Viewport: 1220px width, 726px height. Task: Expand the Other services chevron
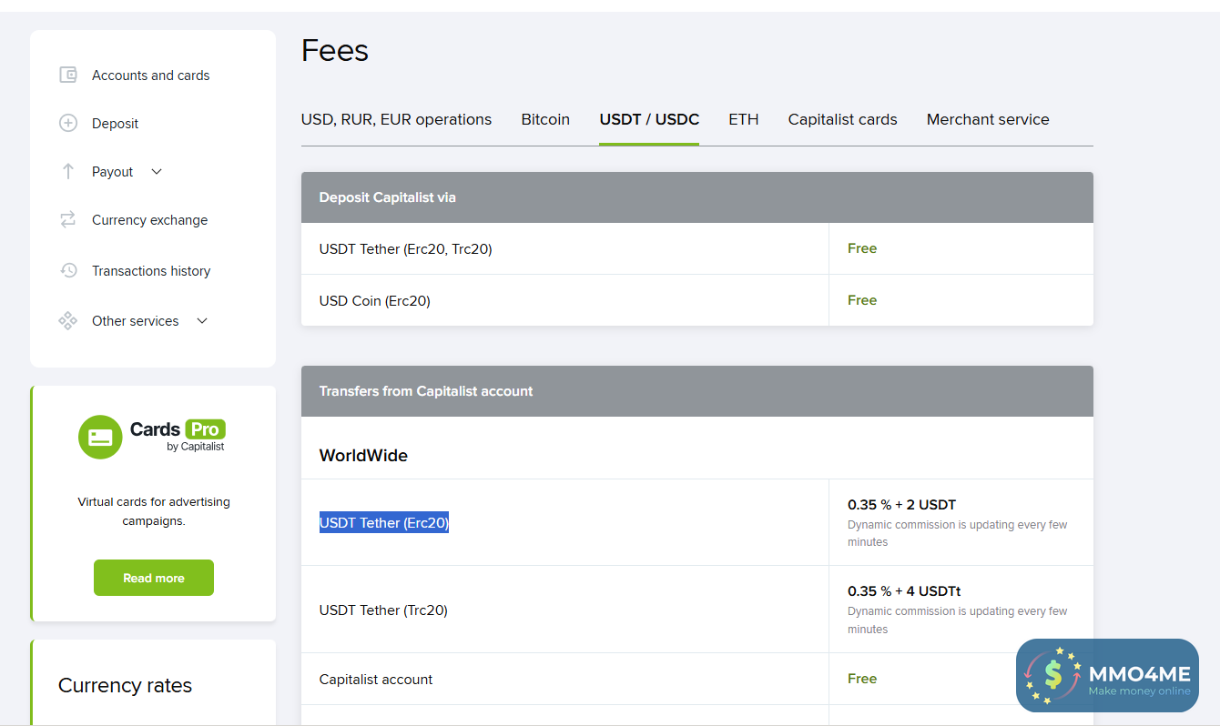click(x=202, y=321)
